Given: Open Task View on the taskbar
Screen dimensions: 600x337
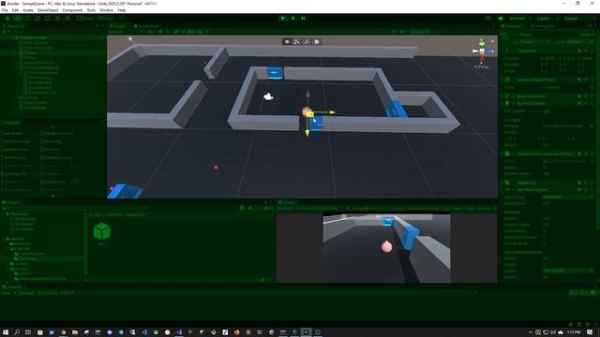Looking at the screenshot, I should tap(28, 332).
